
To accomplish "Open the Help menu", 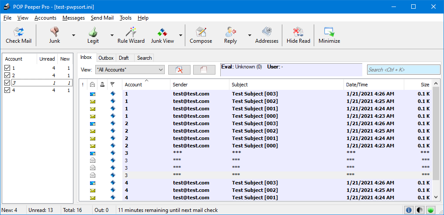I will coord(143,18).
